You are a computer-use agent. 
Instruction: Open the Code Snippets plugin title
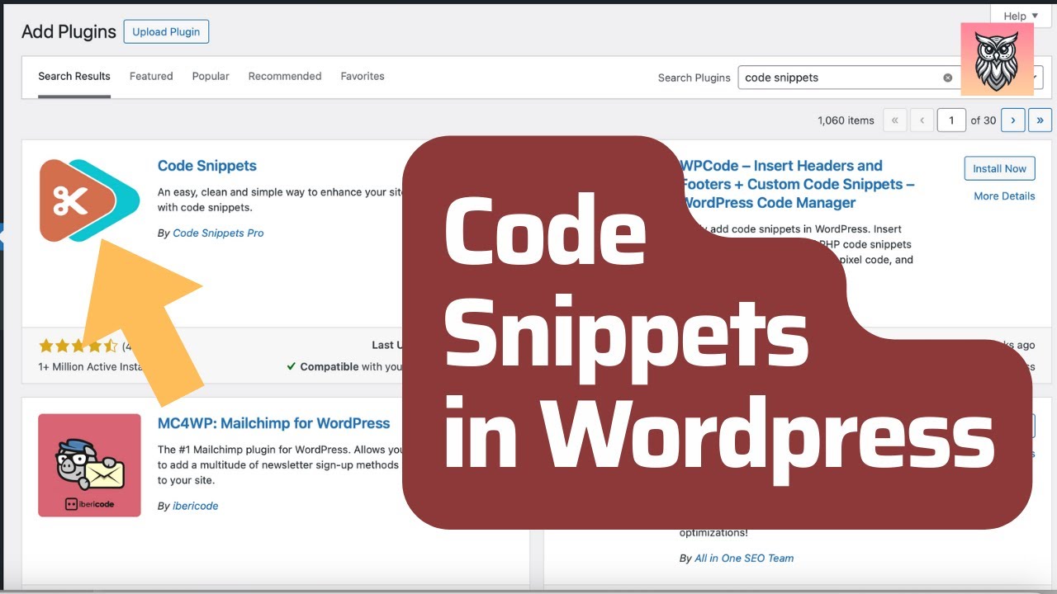coord(207,166)
